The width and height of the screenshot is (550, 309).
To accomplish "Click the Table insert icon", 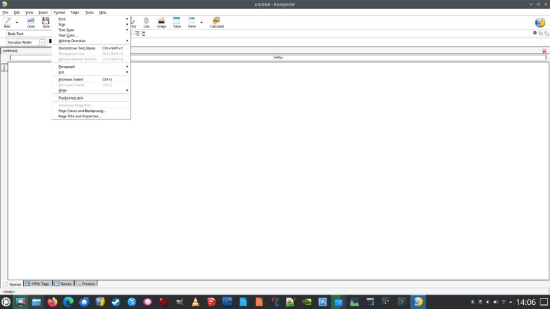I will [177, 21].
